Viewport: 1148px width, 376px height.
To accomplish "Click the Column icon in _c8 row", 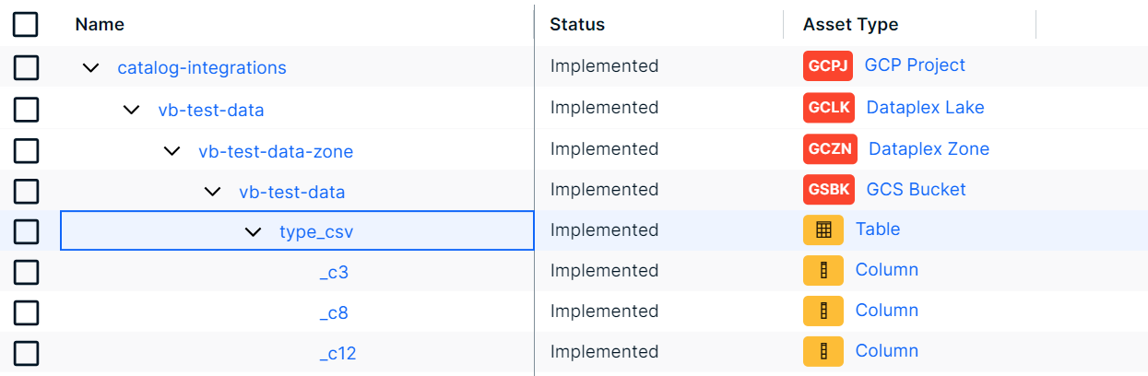I will point(823,311).
